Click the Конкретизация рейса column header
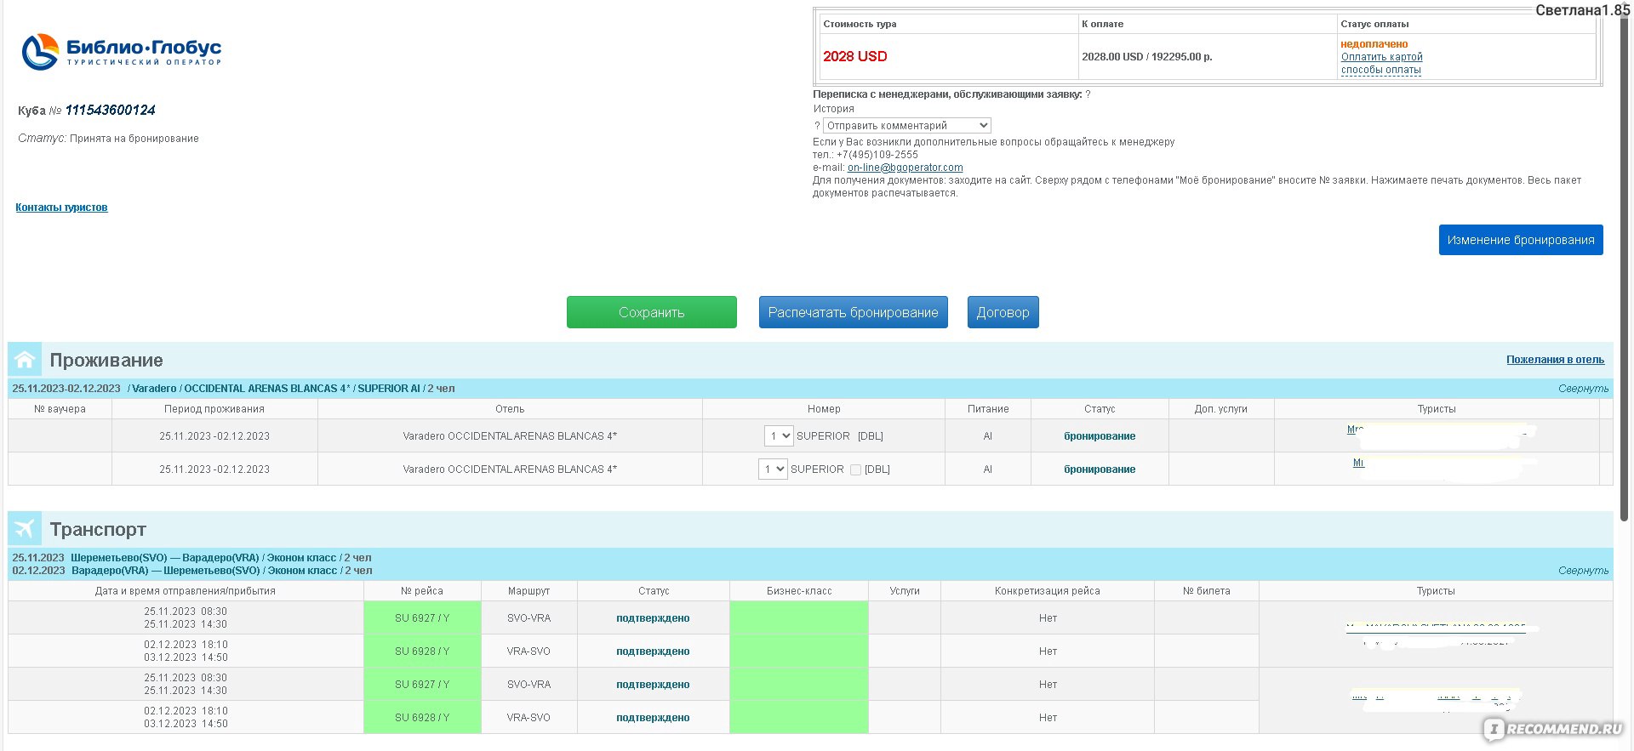 1048,591
